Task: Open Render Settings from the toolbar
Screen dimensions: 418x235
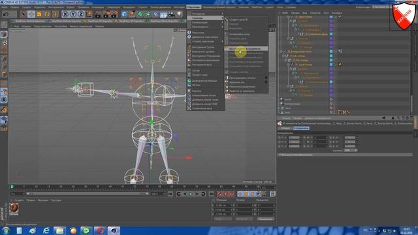Action: pyautogui.click(x=115, y=14)
